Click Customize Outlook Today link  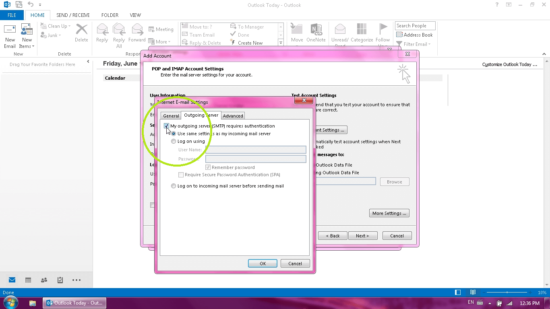pyautogui.click(x=509, y=64)
